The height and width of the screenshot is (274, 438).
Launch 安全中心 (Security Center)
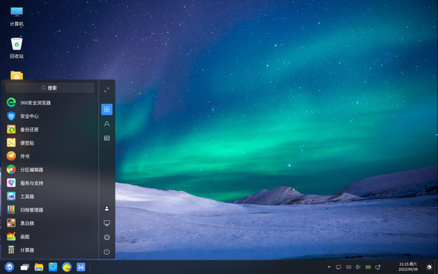click(x=29, y=116)
